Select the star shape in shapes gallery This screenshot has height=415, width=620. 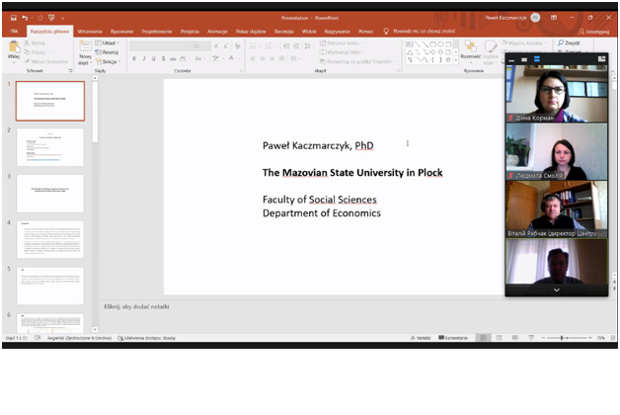click(448, 59)
